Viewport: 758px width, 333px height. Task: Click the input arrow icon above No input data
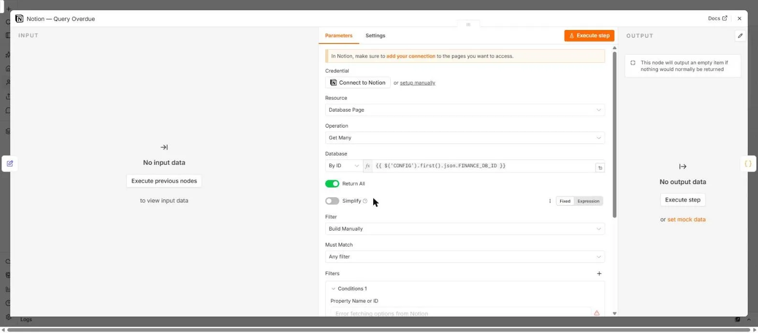click(x=164, y=147)
